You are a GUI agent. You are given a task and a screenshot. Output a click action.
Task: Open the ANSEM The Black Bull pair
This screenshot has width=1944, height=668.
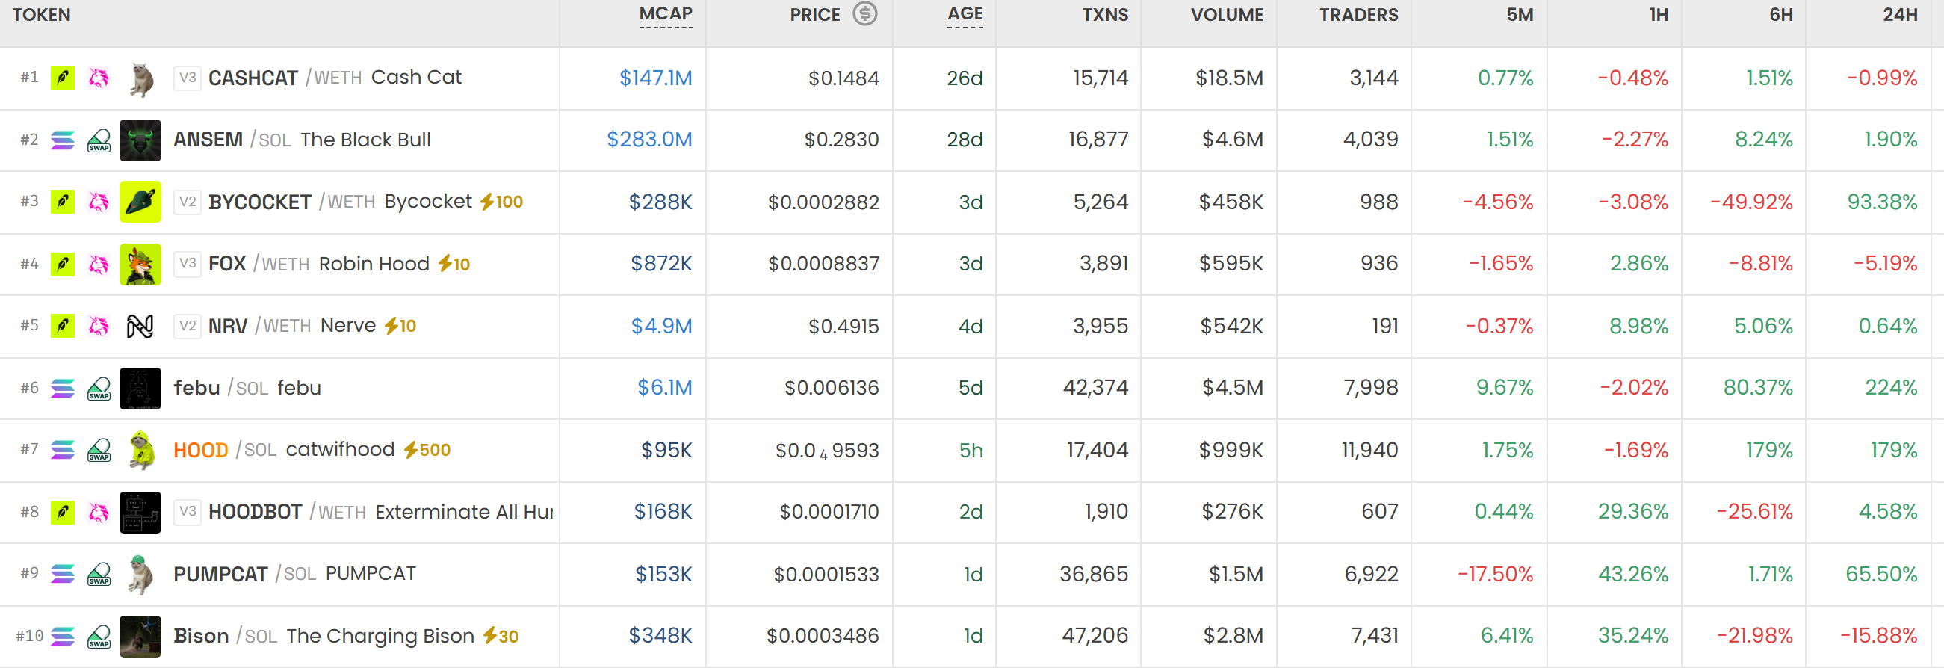pyautogui.click(x=302, y=140)
